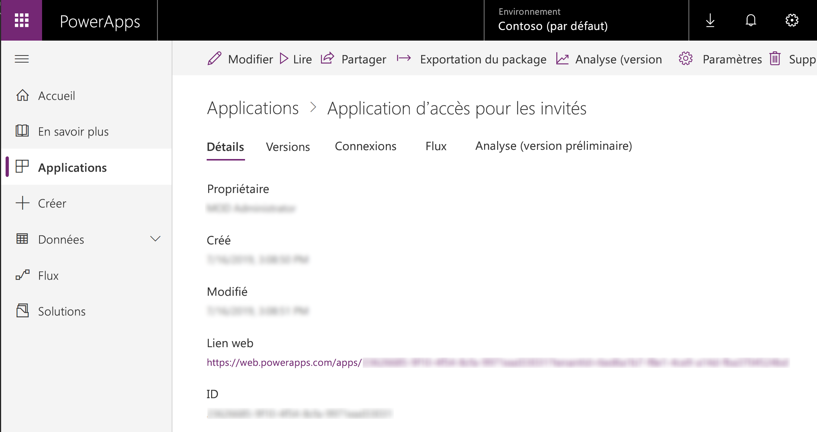
Task: Switch to the Versions tab
Action: click(288, 146)
